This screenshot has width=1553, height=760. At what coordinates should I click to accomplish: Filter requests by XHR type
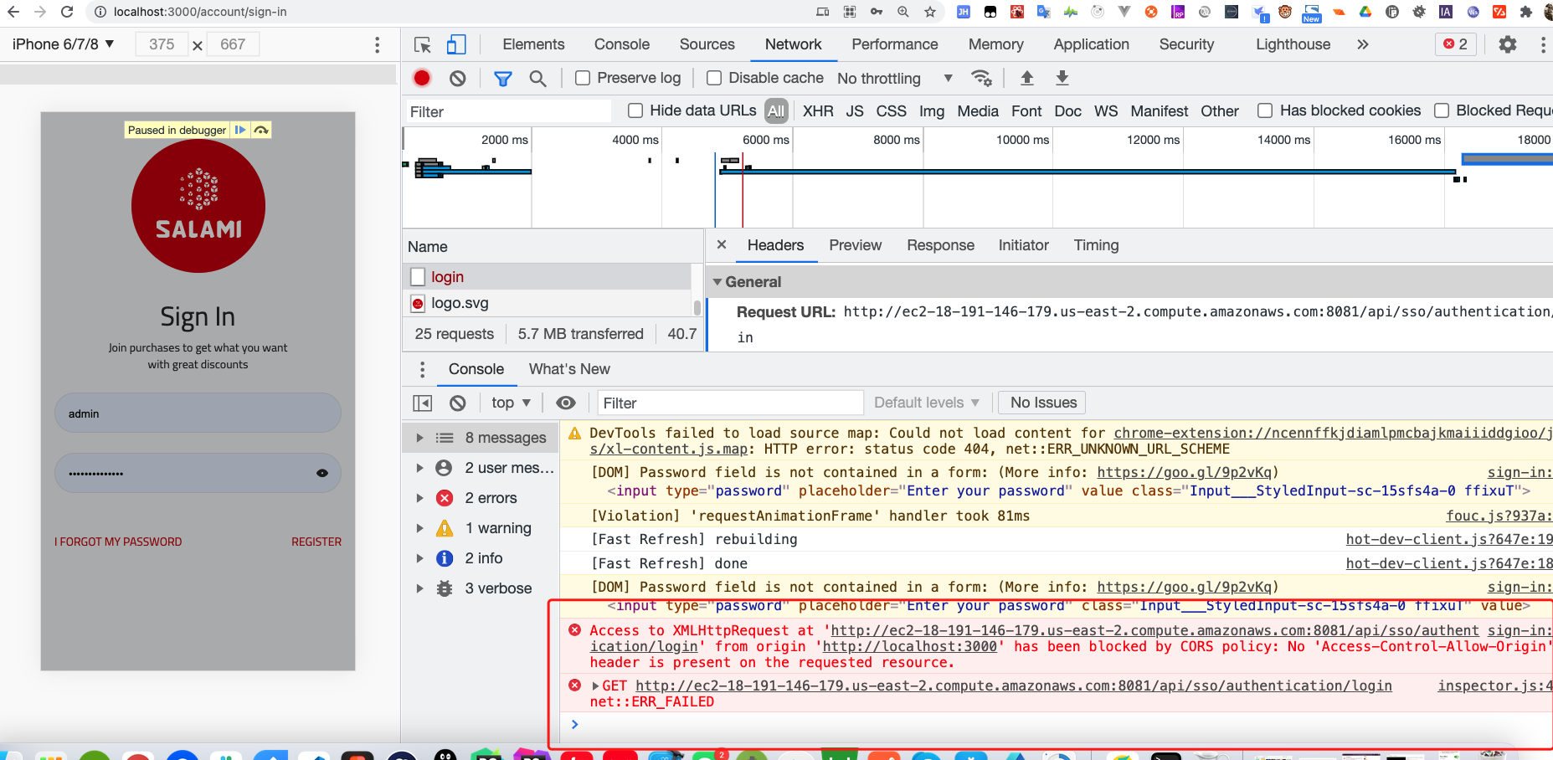[818, 111]
